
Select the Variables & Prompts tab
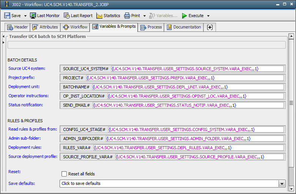coord(114,27)
